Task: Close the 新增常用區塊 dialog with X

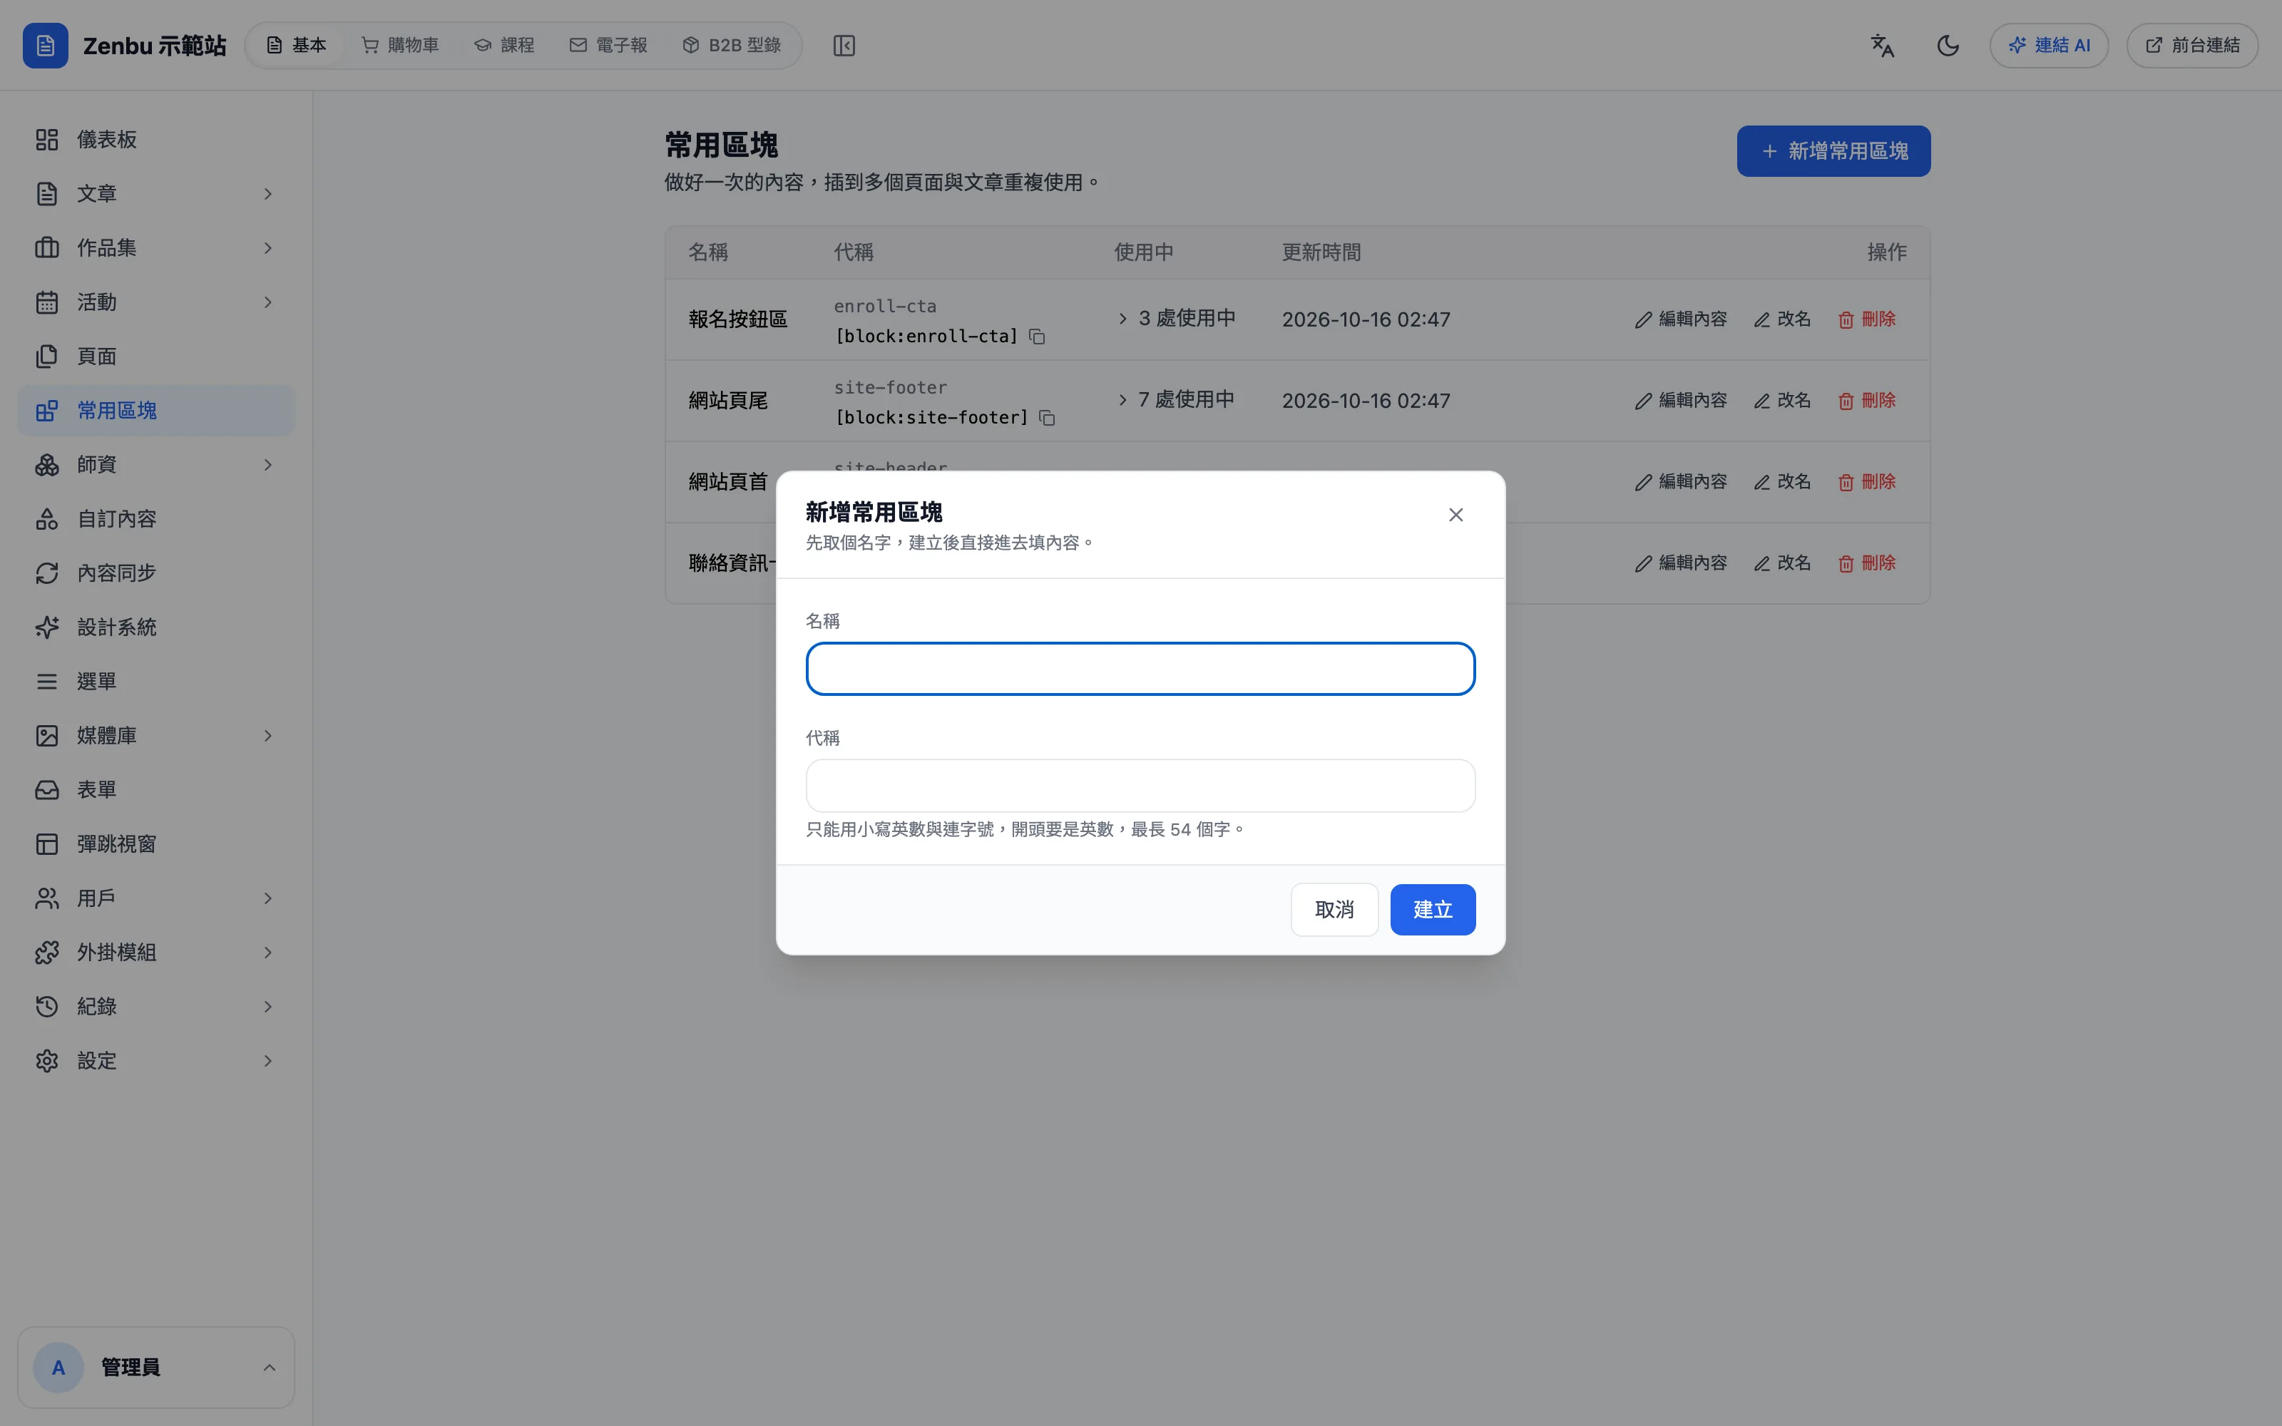Action: click(x=1456, y=514)
